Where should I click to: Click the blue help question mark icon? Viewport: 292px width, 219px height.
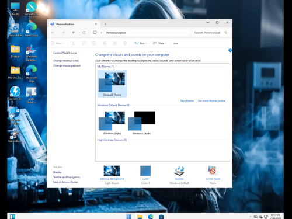pos(230,50)
